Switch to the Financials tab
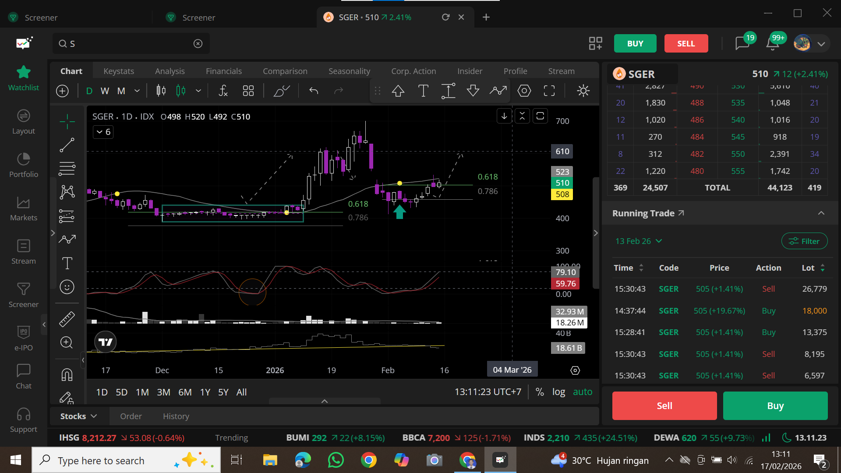The height and width of the screenshot is (473, 841). [224, 71]
